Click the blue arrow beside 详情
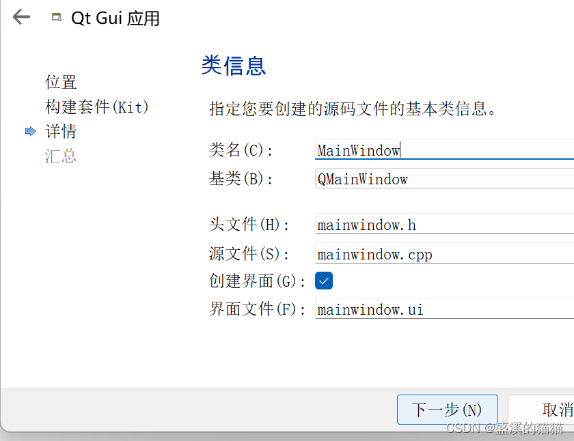 30,130
